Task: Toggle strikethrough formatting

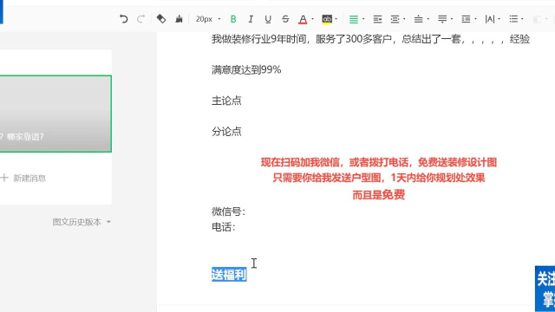Action: click(x=285, y=19)
